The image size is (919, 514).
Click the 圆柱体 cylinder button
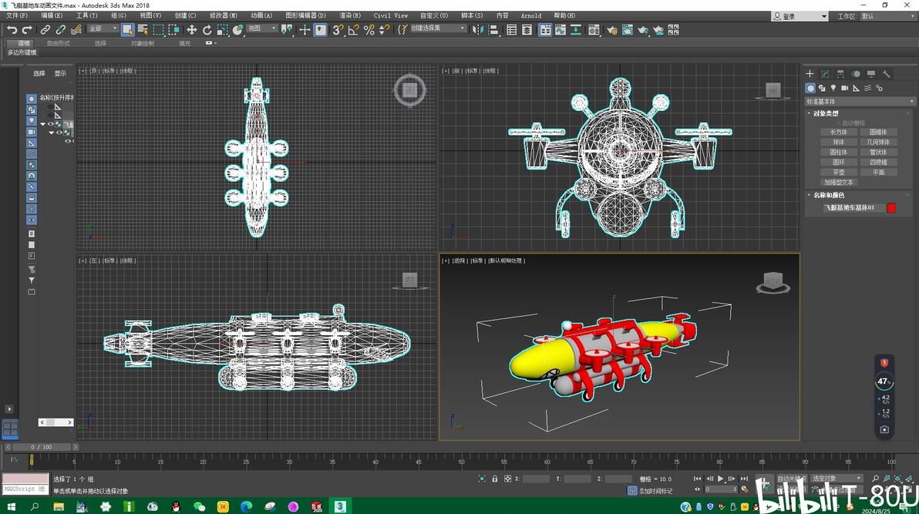[x=839, y=153]
